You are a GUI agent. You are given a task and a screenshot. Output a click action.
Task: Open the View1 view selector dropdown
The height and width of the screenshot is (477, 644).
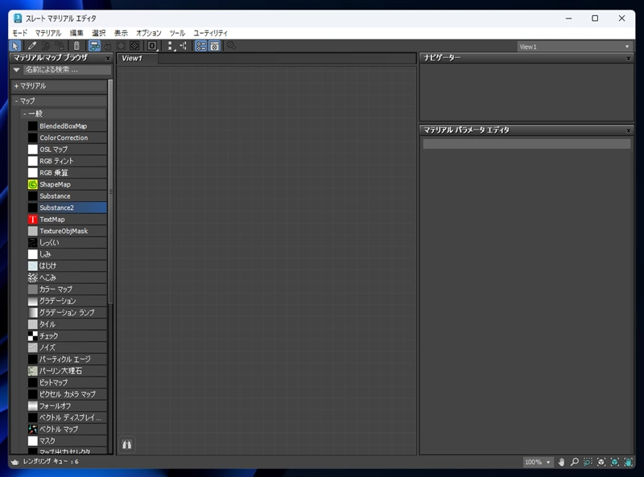coord(574,47)
